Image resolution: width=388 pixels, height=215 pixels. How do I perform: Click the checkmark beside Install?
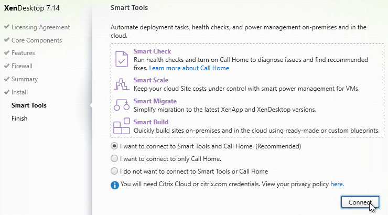[7, 92]
